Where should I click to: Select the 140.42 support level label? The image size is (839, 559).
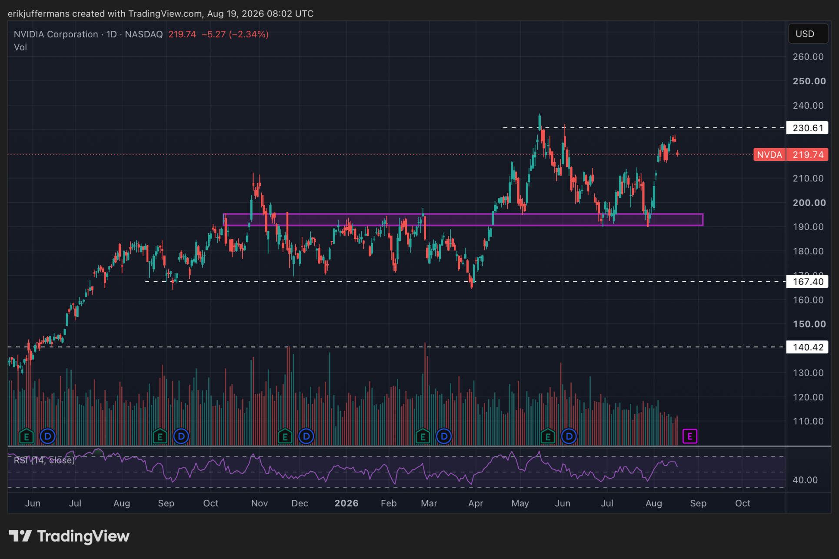[807, 347]
